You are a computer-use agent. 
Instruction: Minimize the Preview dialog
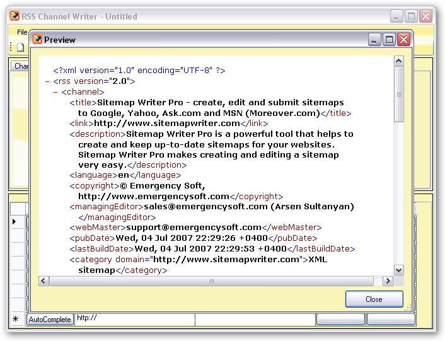pyautogui.click(x=374, y=40)
